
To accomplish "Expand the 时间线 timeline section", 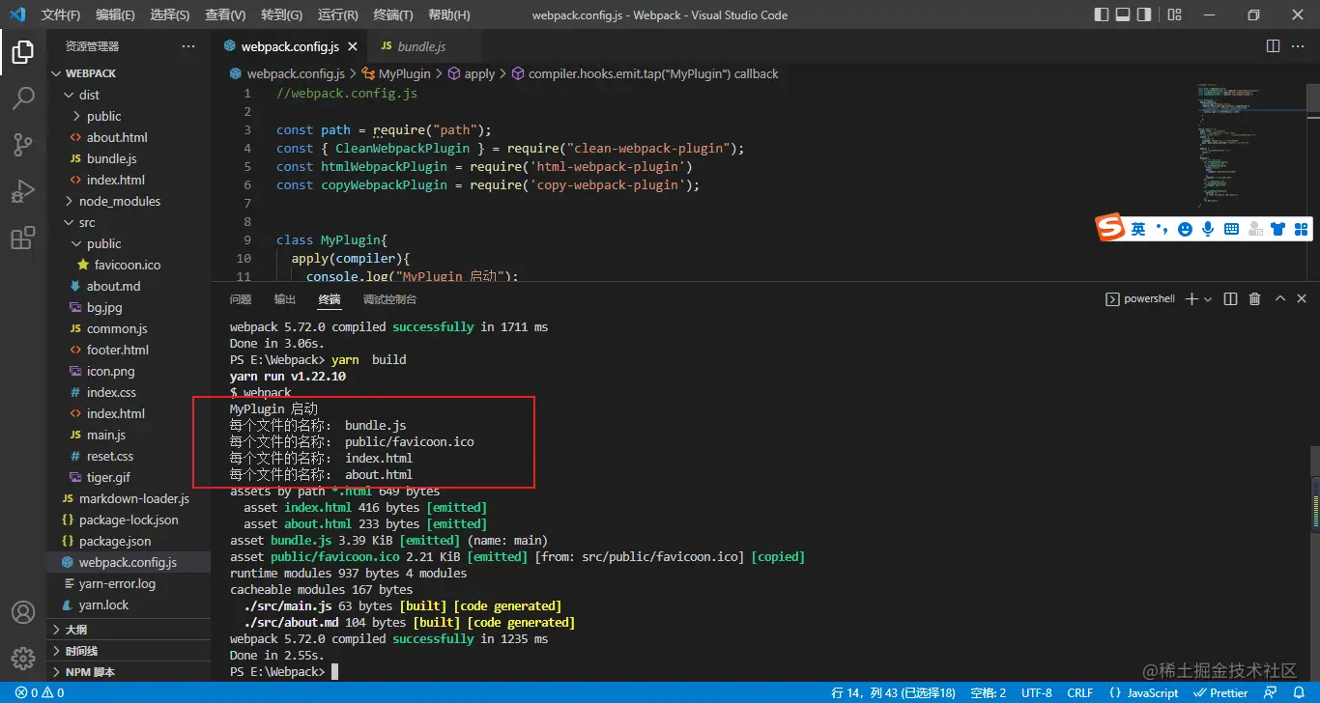I will click(129, 651).
